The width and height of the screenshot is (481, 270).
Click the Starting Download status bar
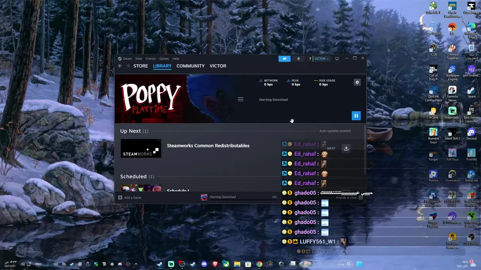click(x=239, y=197)
